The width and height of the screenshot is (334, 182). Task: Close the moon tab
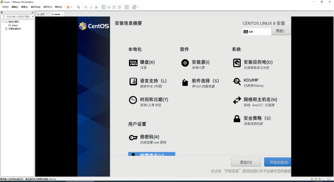[62, 14]
